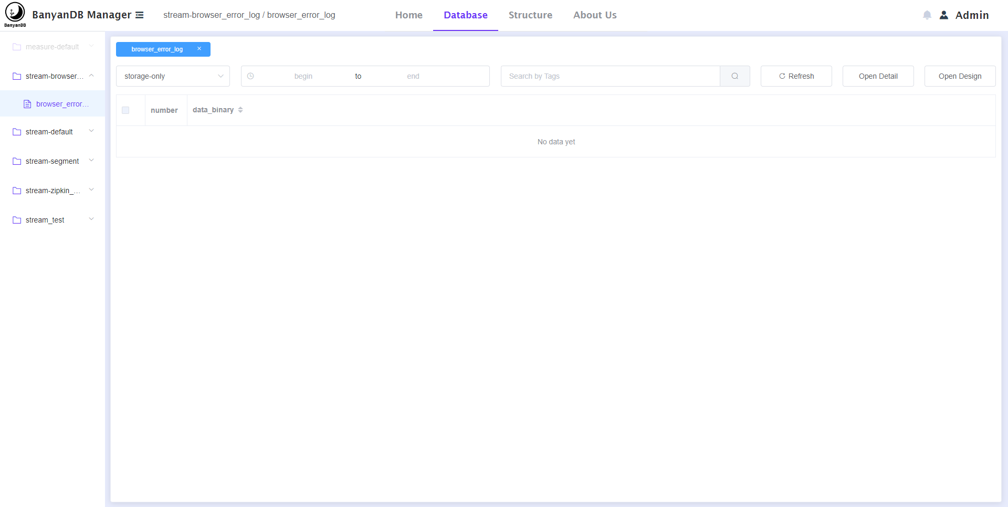Click the Admin username label

(972, 15)
